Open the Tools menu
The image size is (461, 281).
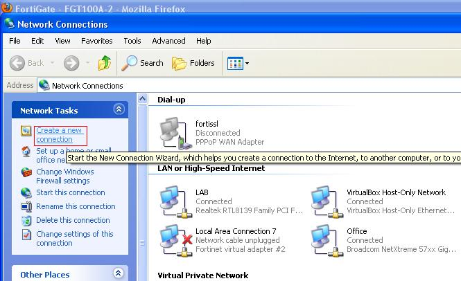pyautogui.click(x=132, y=41)
